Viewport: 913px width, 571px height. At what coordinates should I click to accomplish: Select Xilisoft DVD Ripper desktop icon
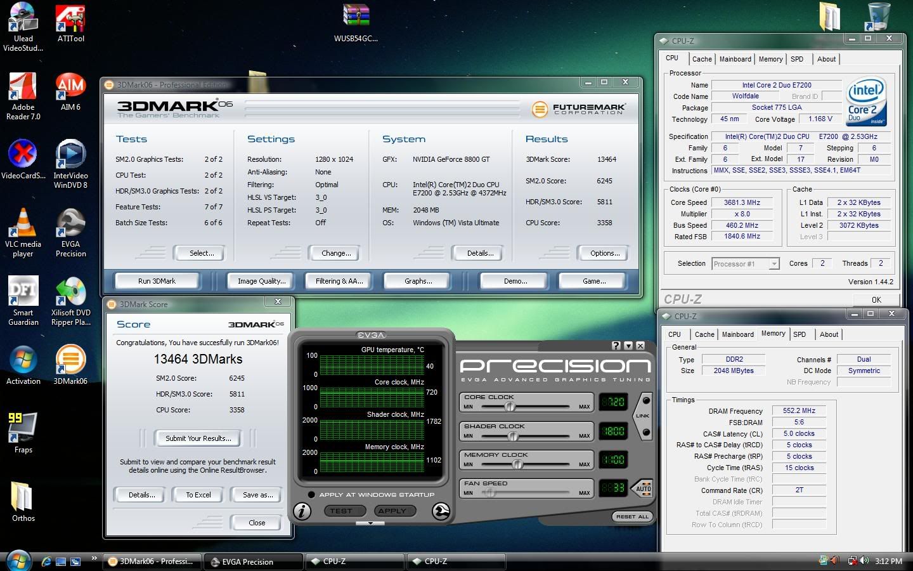click(70, 301)
